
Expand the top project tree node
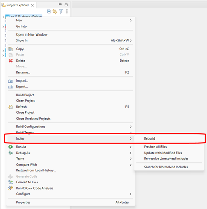click(3, 17)
